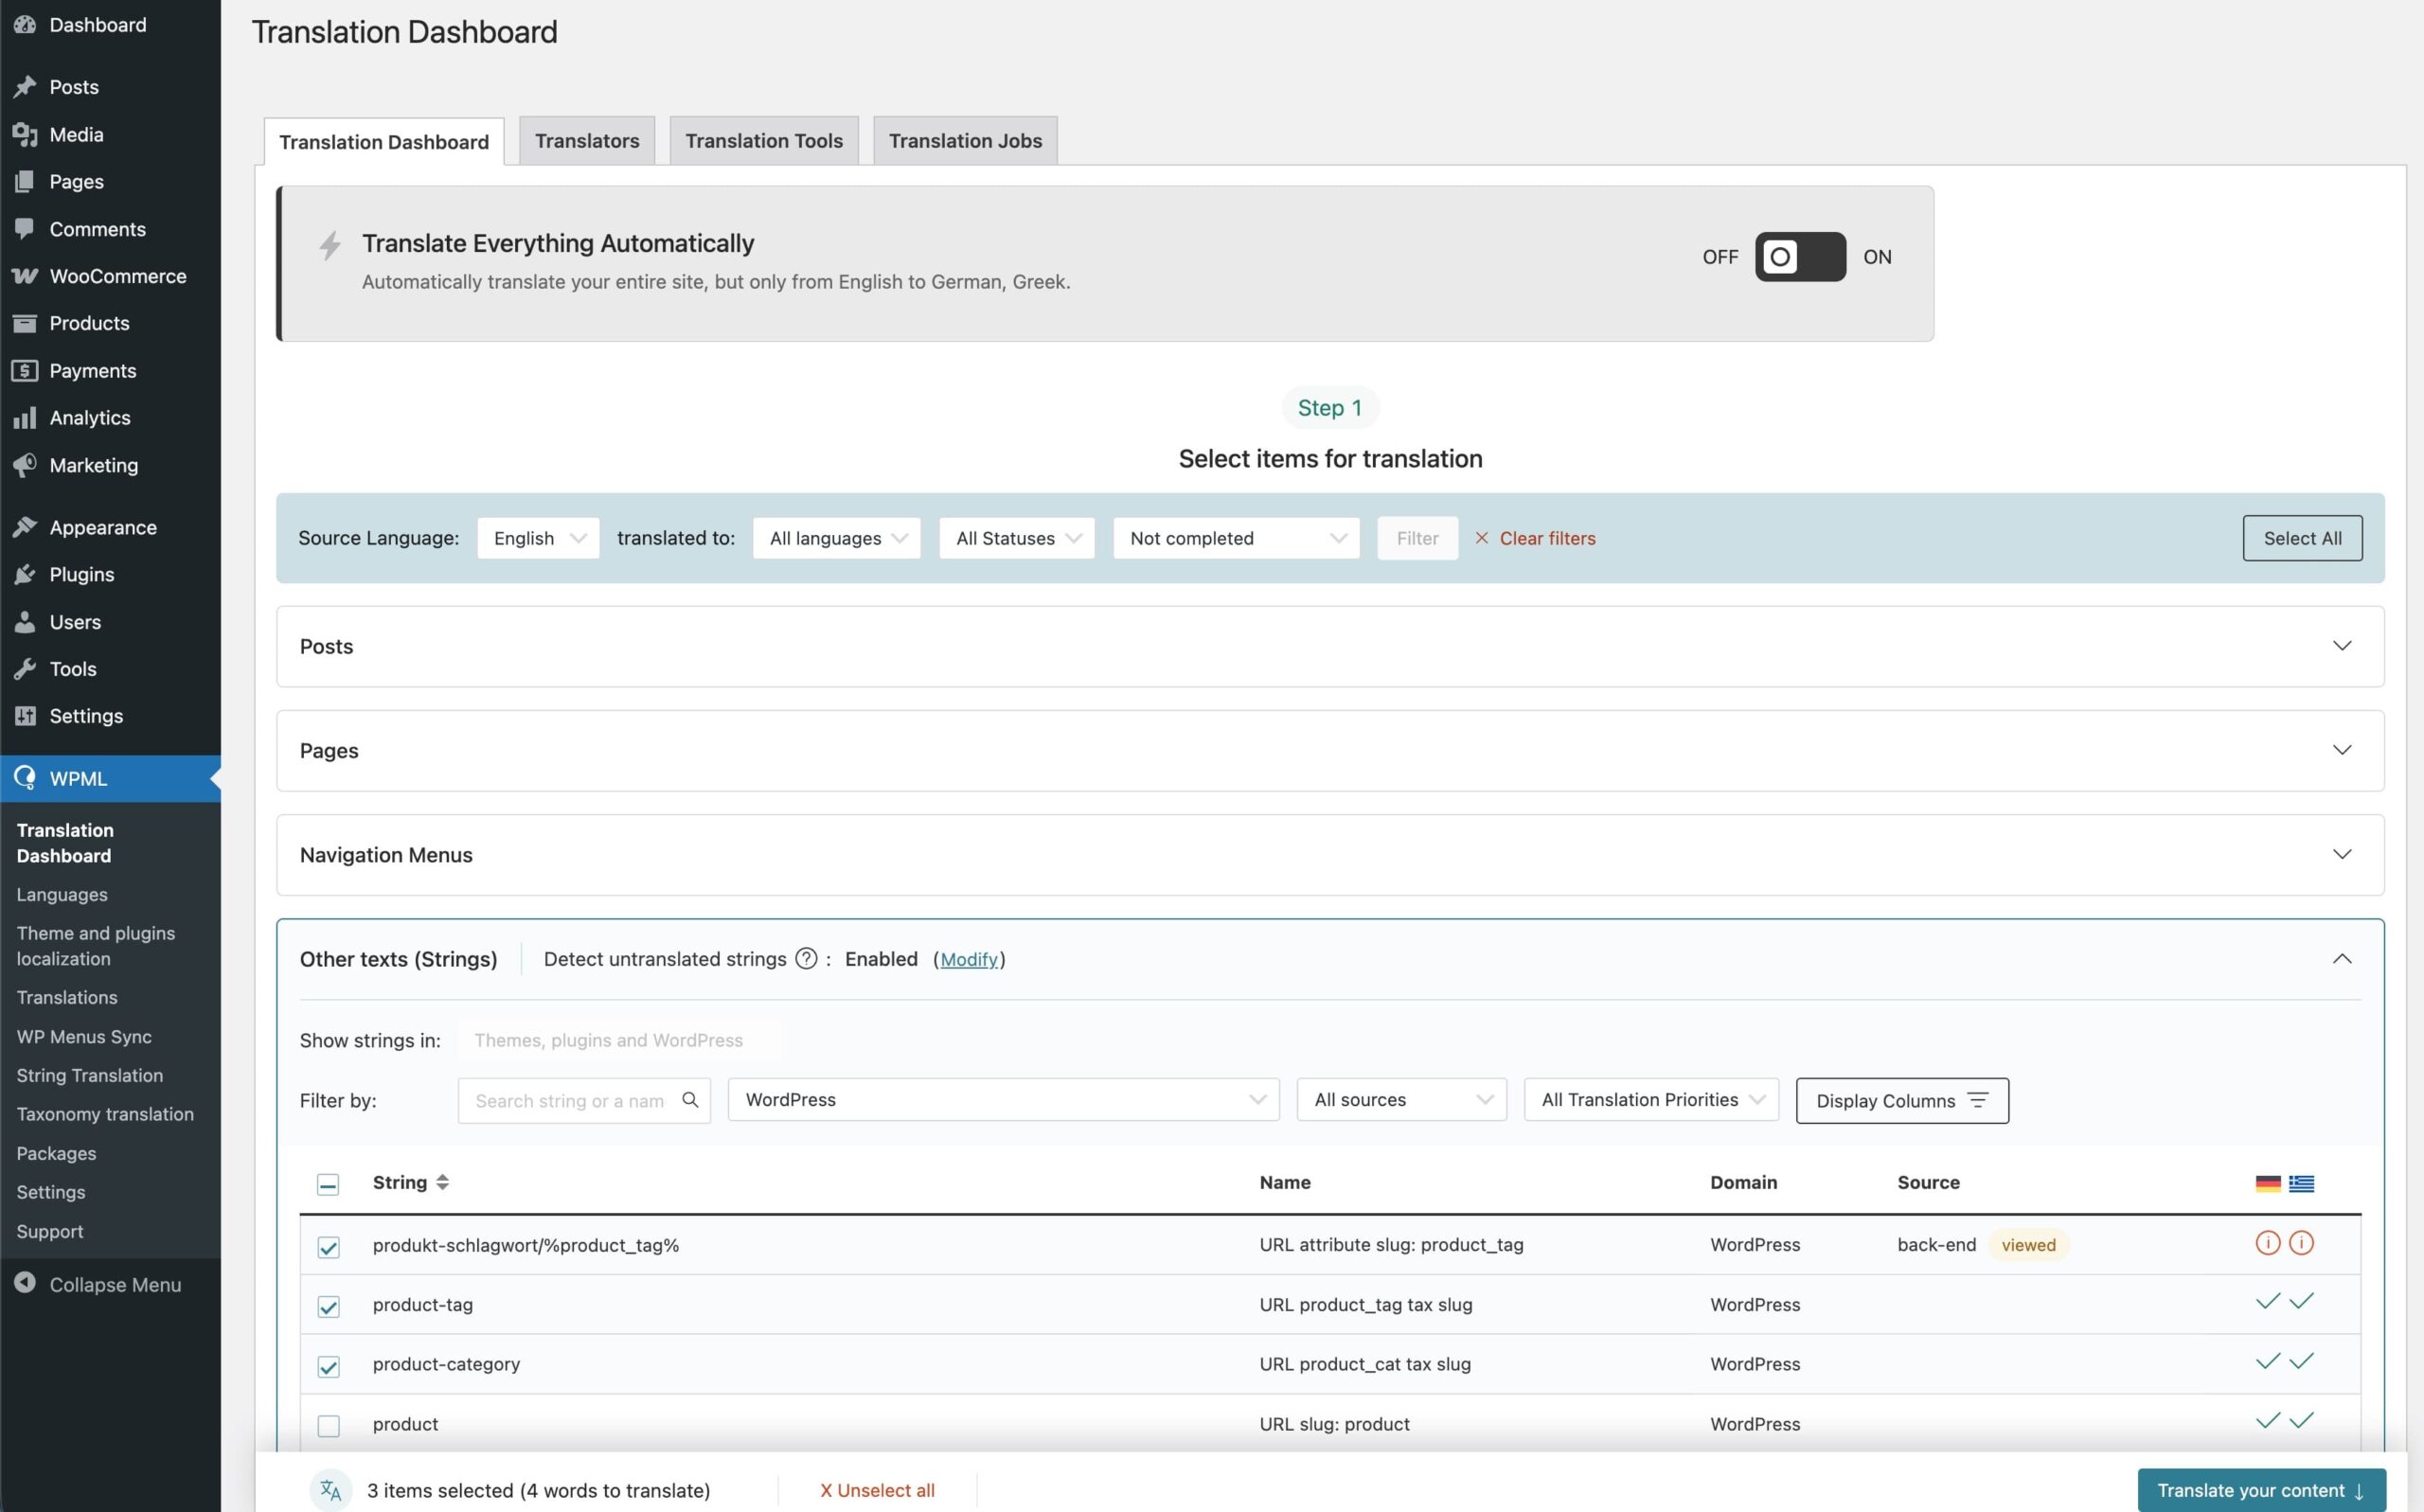Click the Search string or name field
This screenshot has width=2424, height=1512.
pyautogui.click(x=570, y=1100)
